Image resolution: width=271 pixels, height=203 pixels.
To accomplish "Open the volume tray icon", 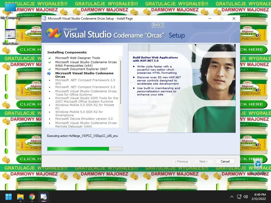I will [x=246, y=197].
